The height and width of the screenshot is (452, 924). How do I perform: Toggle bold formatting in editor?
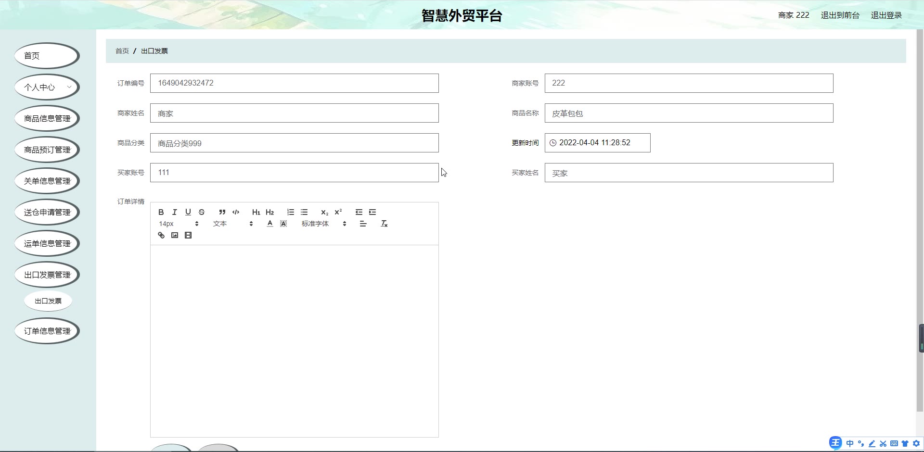(x=161, y=212)
